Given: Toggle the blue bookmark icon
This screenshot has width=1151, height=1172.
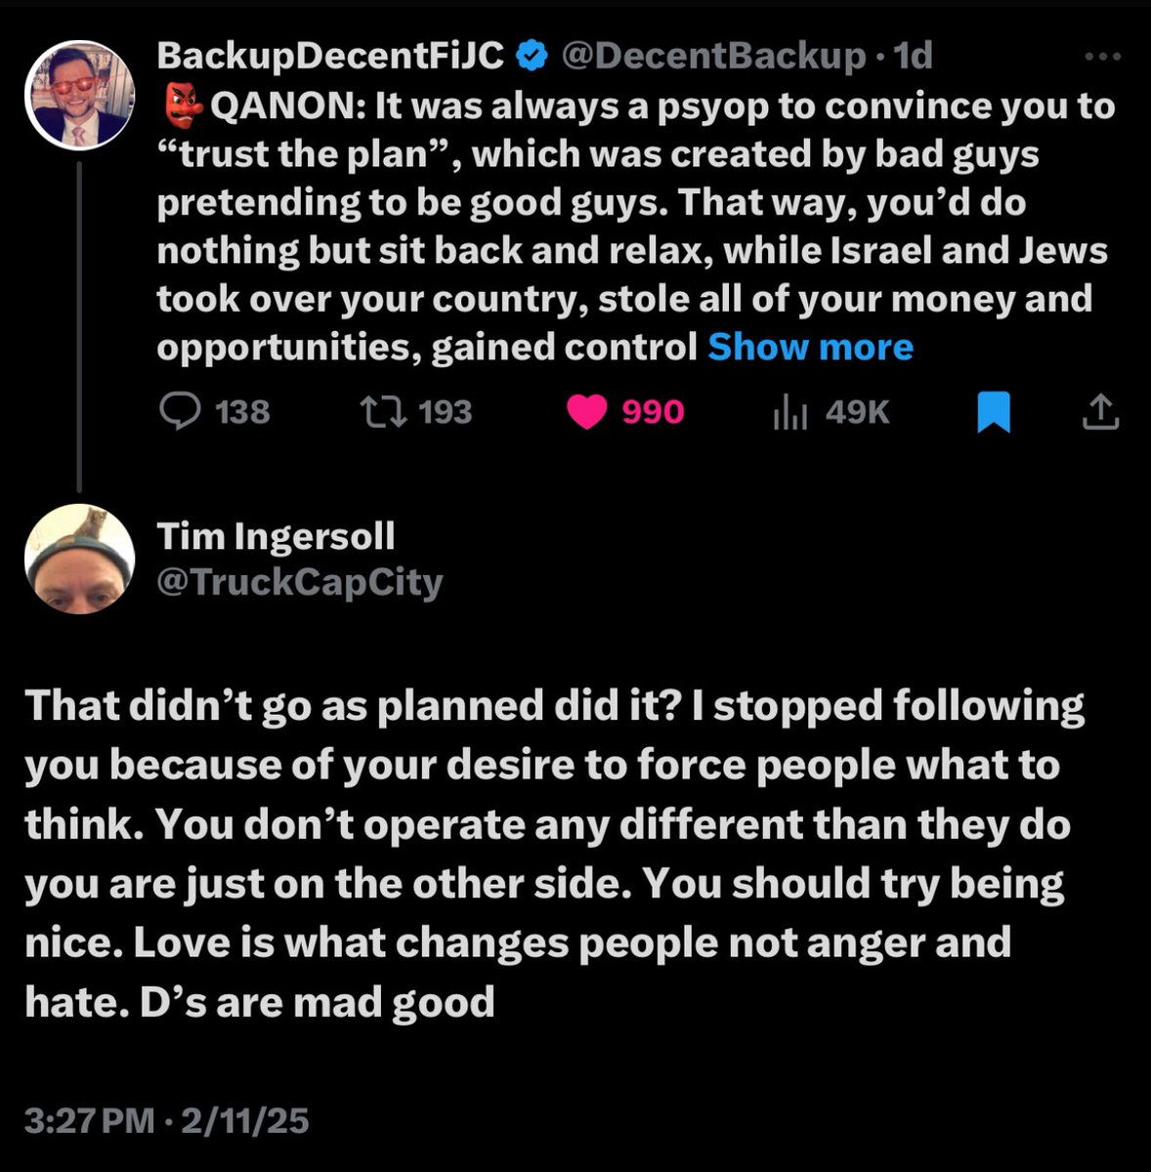Looking at the screenshot, I should [994, 411].
